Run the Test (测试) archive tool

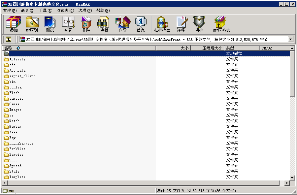pos(50,24)
